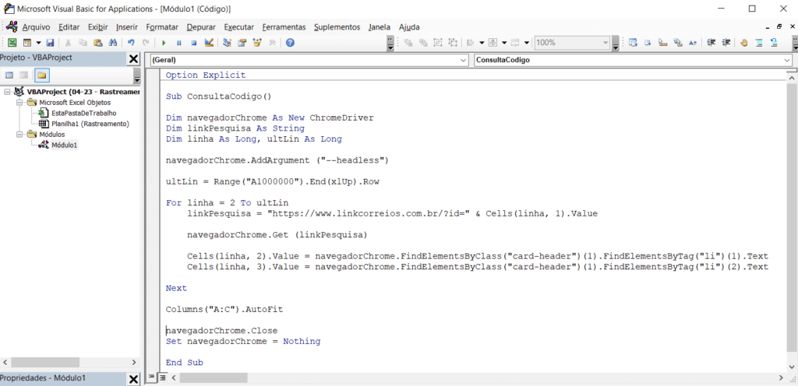This screenshot has width=798, height=386.
Task: Restore the Módulo1 code child window
Action: point(779,27)
